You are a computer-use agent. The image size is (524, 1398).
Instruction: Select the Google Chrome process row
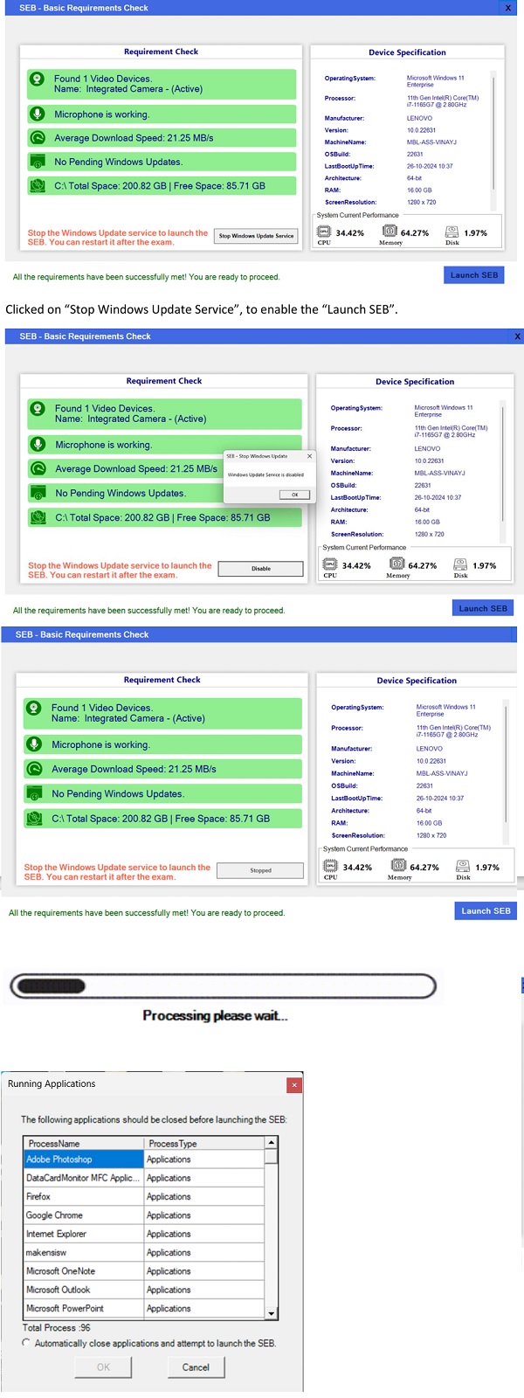tap(145, 1215)
